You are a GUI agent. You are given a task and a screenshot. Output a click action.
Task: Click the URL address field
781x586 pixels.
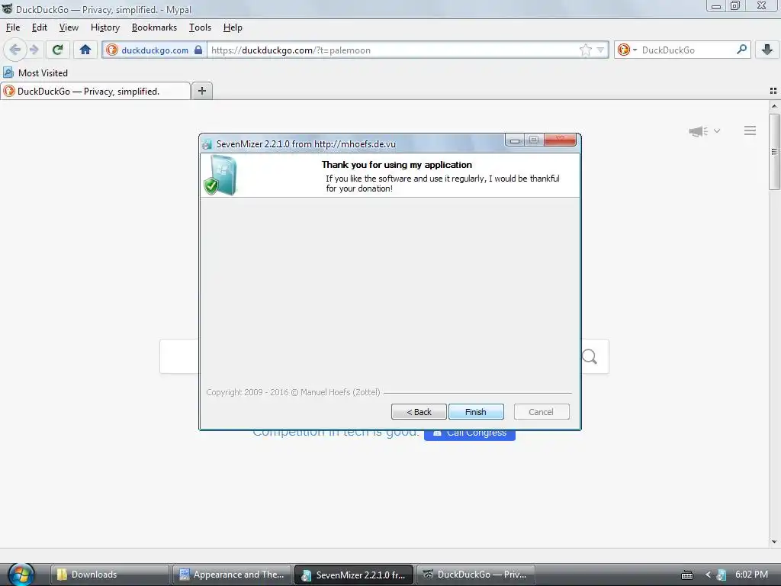[394, 50]
